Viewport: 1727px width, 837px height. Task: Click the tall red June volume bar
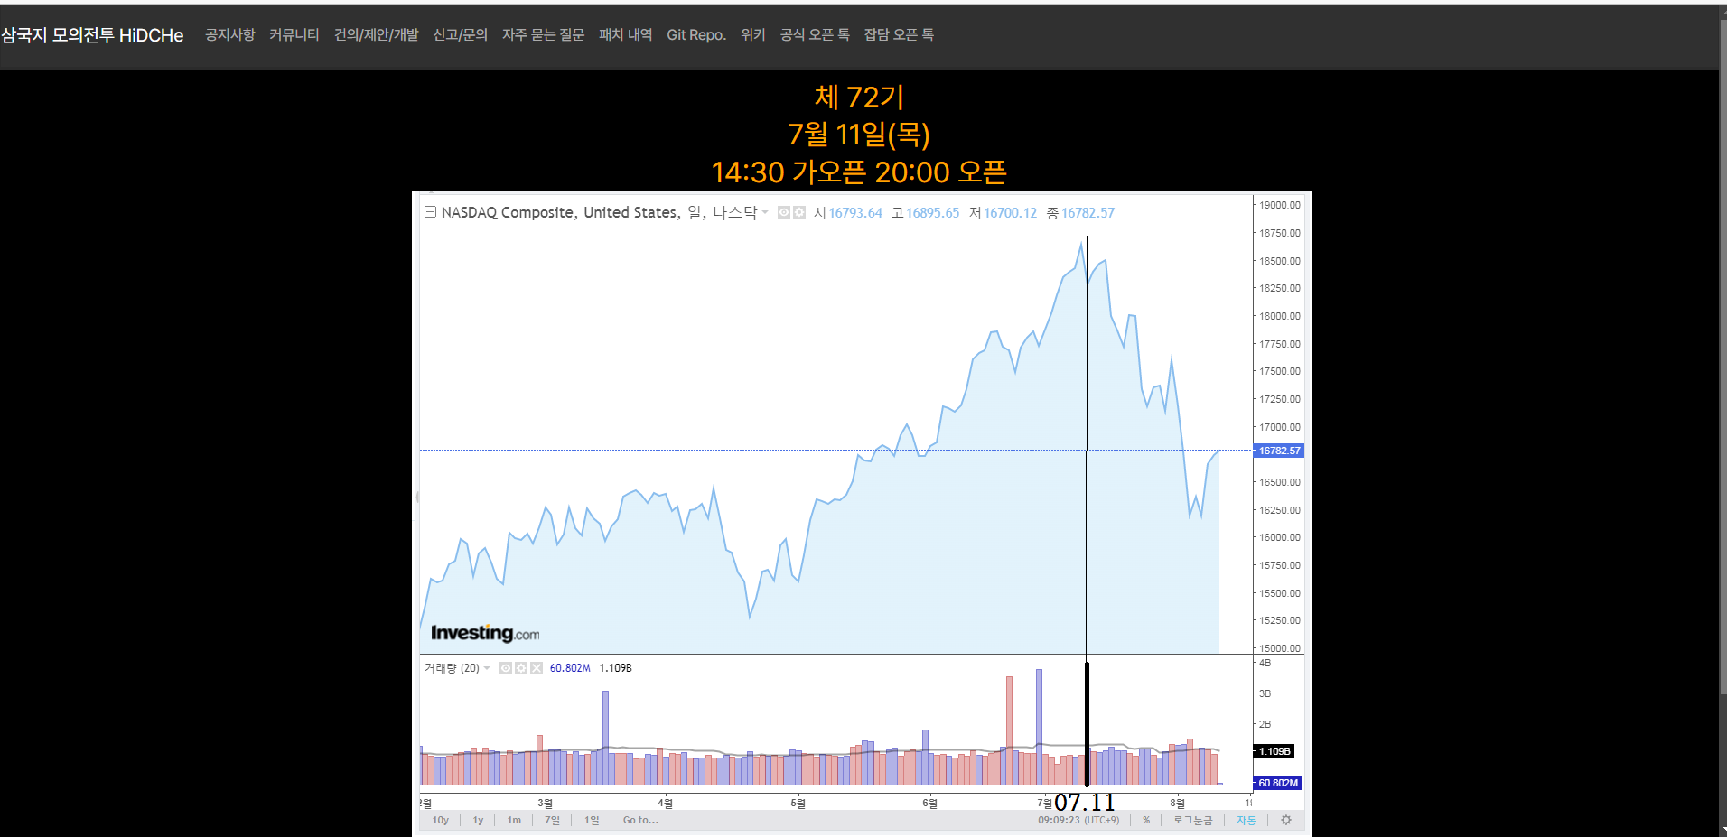click(x=1009, y=730)
